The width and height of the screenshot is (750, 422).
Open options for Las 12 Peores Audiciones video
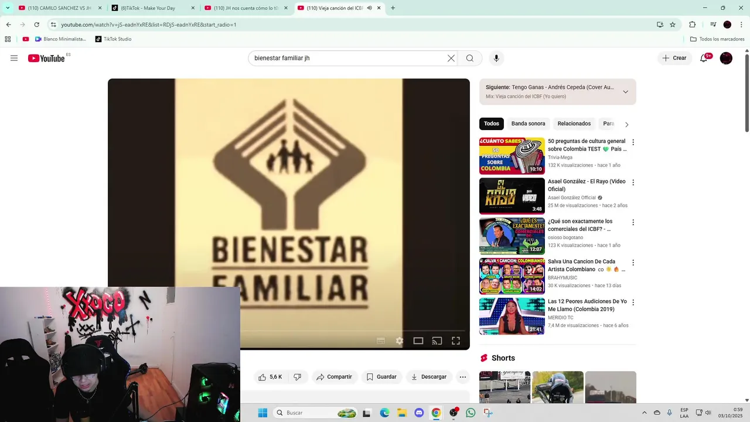[633, 302]
